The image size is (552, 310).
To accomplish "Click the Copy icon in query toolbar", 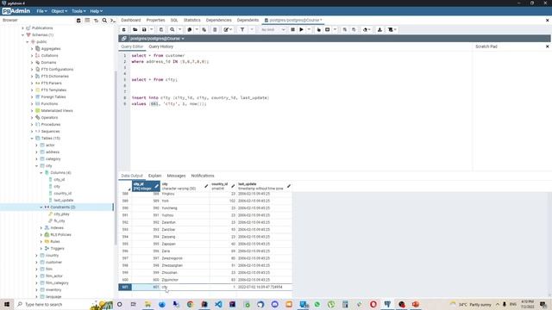I will (190, 30).
